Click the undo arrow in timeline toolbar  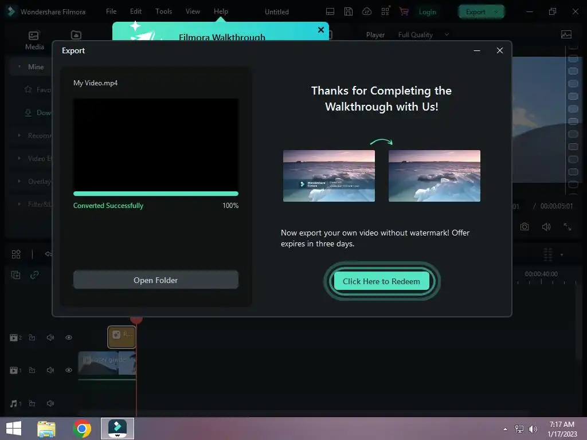click(48, 254)
